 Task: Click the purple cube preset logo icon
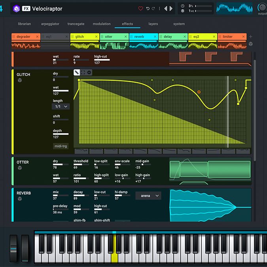click(17, 9)
